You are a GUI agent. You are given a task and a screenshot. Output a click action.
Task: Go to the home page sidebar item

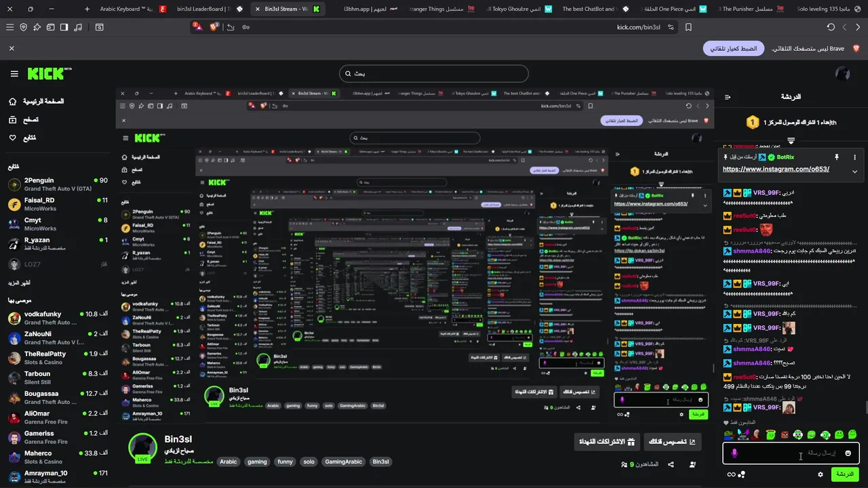coord(37,101)
